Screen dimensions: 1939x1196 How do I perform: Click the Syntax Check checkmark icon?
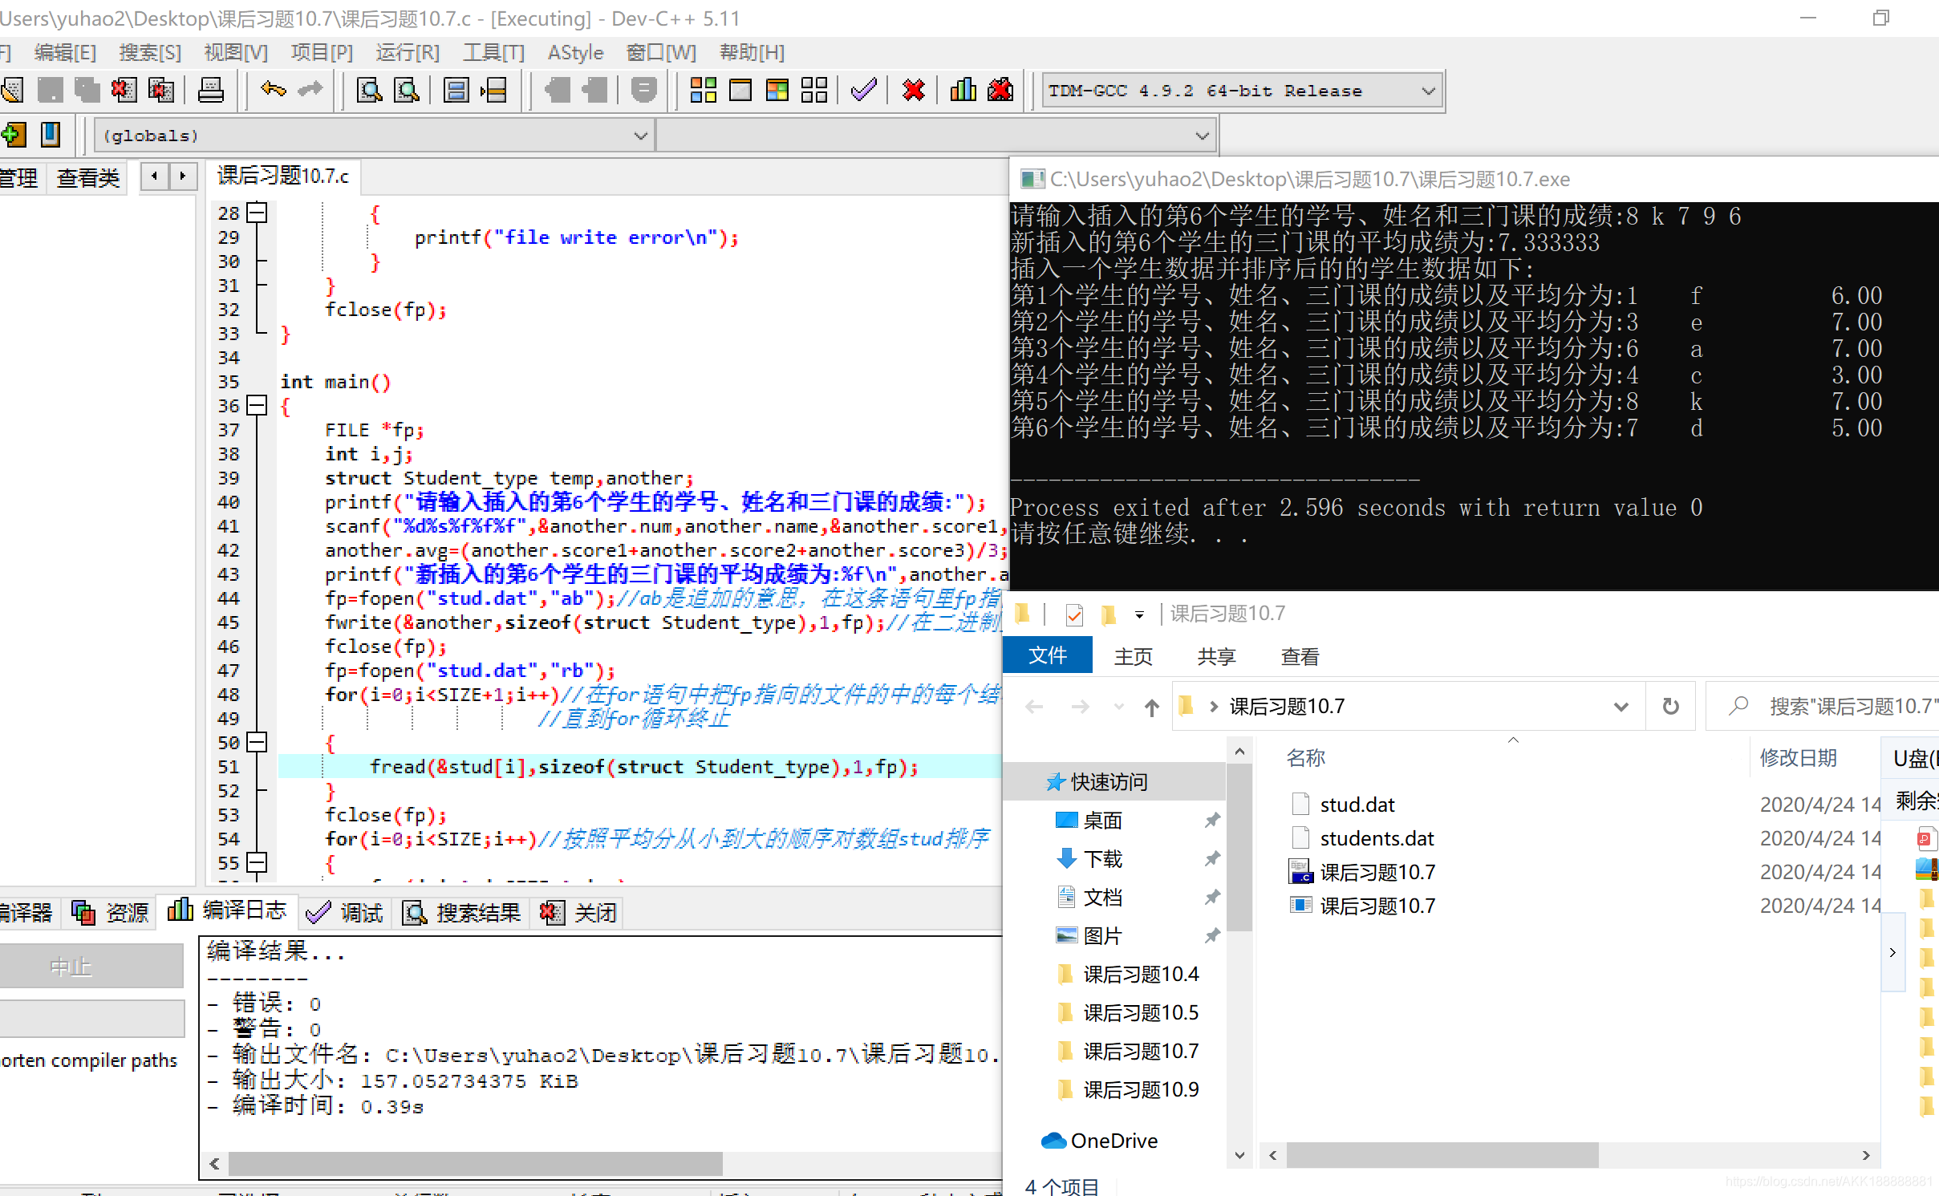[x=864, y=90]
